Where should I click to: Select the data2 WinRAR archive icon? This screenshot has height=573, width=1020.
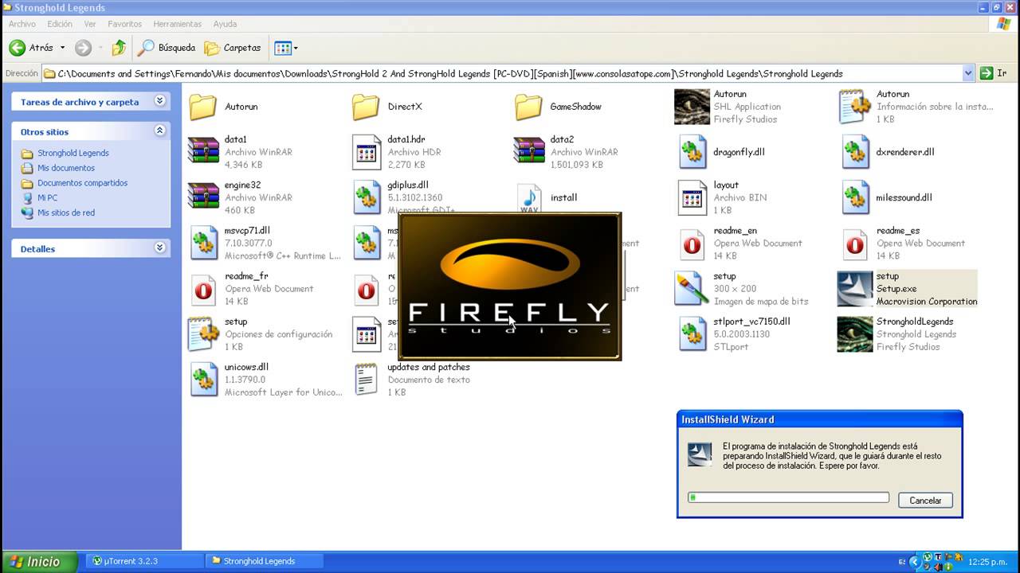coord(528,151)
